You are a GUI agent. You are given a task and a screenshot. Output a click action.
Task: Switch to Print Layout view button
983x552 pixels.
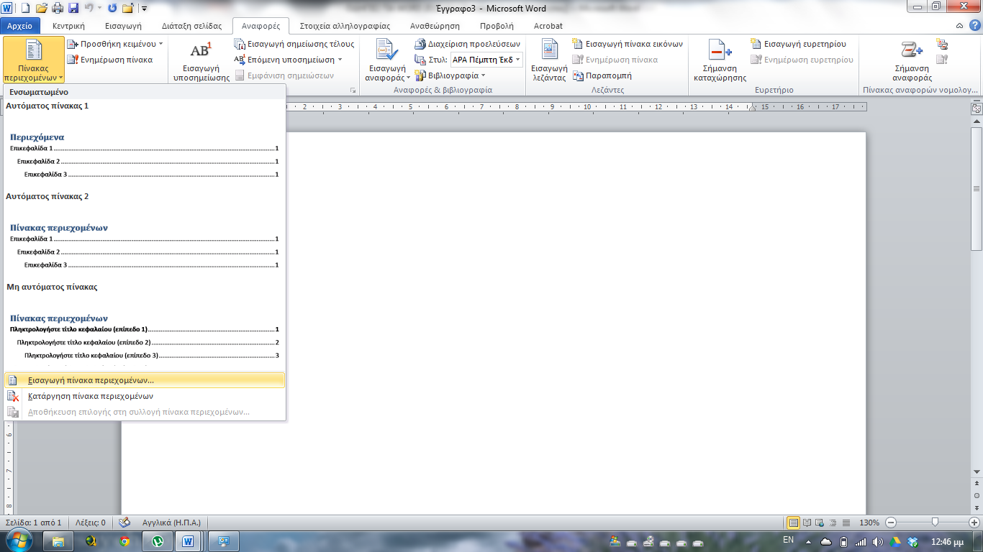pos(794,523)
